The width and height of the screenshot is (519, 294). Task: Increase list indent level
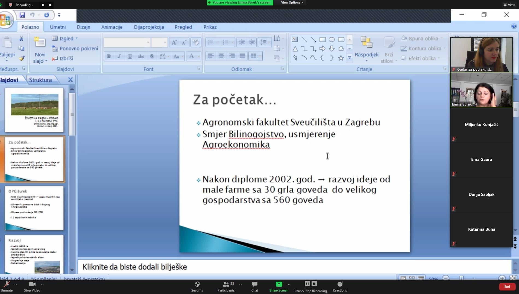252,42
